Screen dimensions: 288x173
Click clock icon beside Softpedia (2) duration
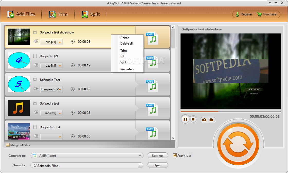(73, 65)
